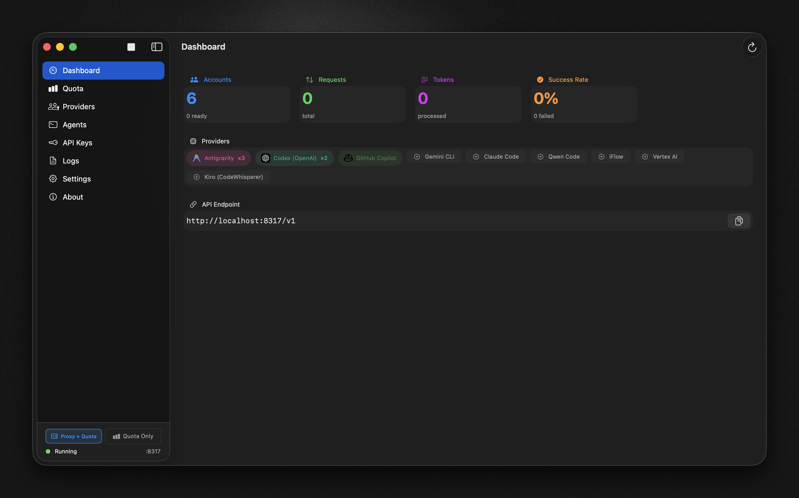Open the Quota section in sidebar
Viewport: 799px width, 498px height.
click(x=73, y=89)
